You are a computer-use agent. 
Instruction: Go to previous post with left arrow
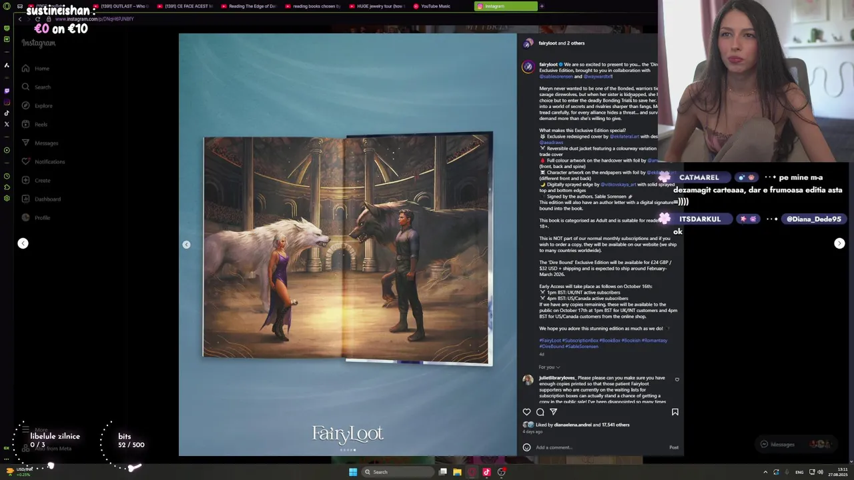(x=23, y=243)
